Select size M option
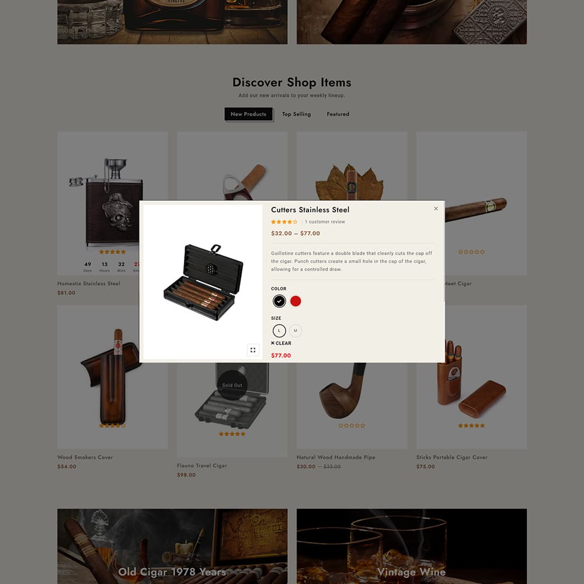 (296, 331)
